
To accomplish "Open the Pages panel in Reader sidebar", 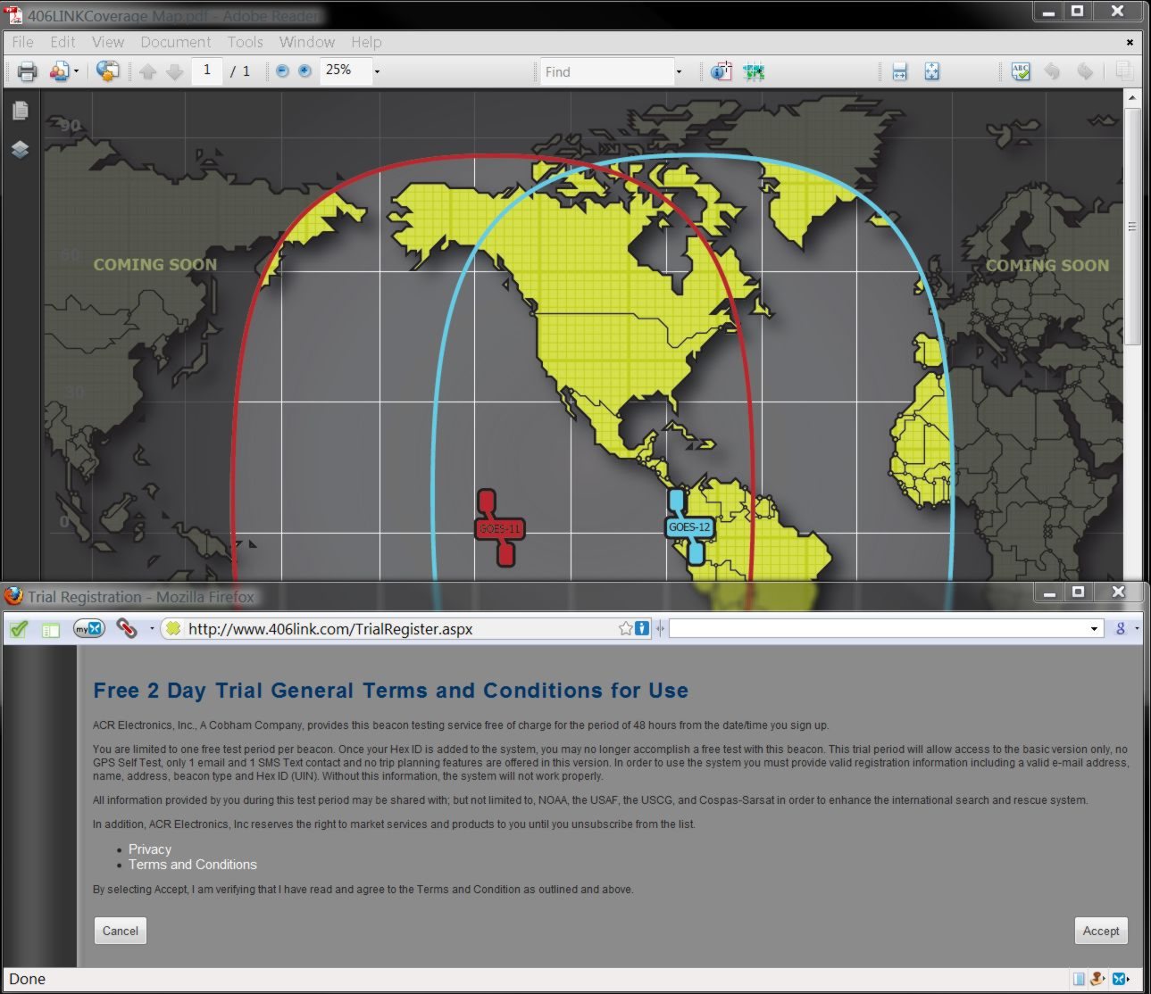I will coord(20,111).
